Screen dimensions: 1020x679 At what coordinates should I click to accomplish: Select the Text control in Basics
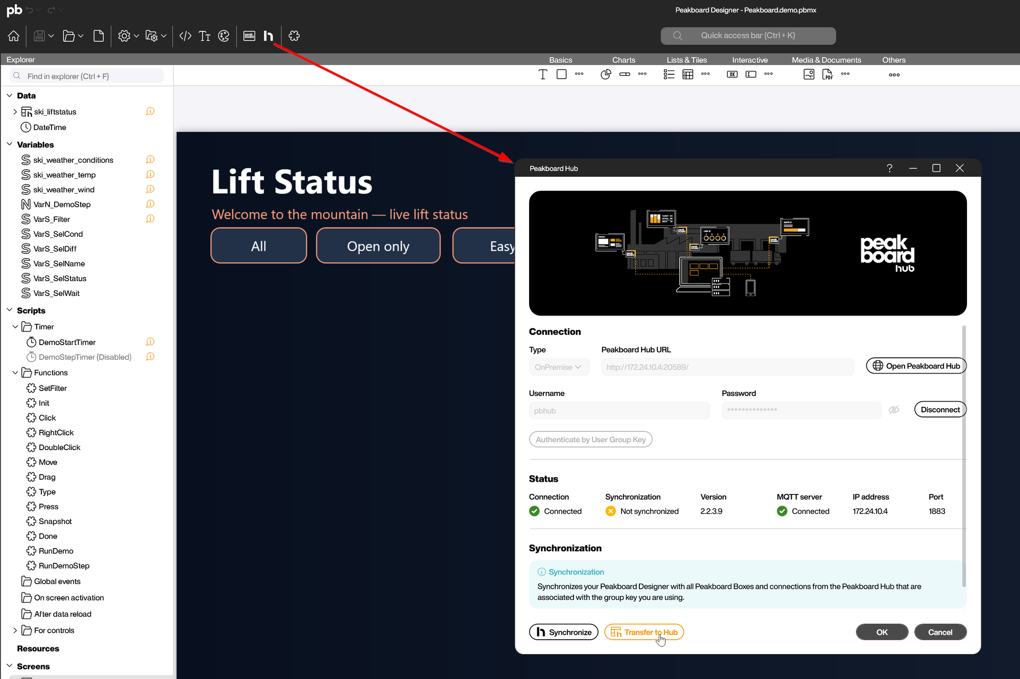(543, 74)
